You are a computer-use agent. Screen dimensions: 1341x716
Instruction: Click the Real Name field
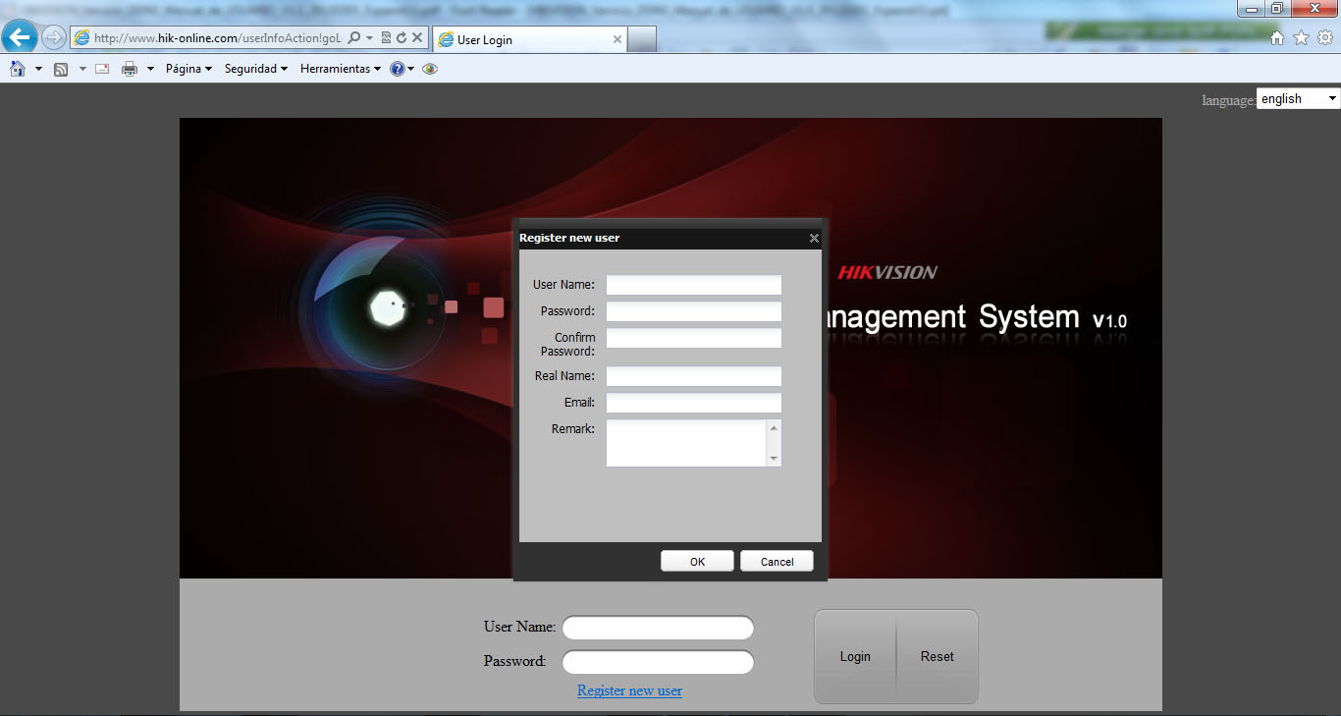tap(694, 376)
